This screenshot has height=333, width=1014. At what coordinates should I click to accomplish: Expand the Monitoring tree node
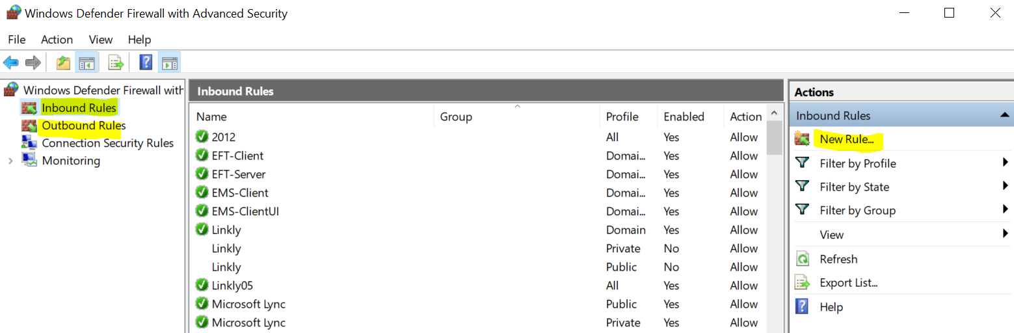click(x=10, y=161)
